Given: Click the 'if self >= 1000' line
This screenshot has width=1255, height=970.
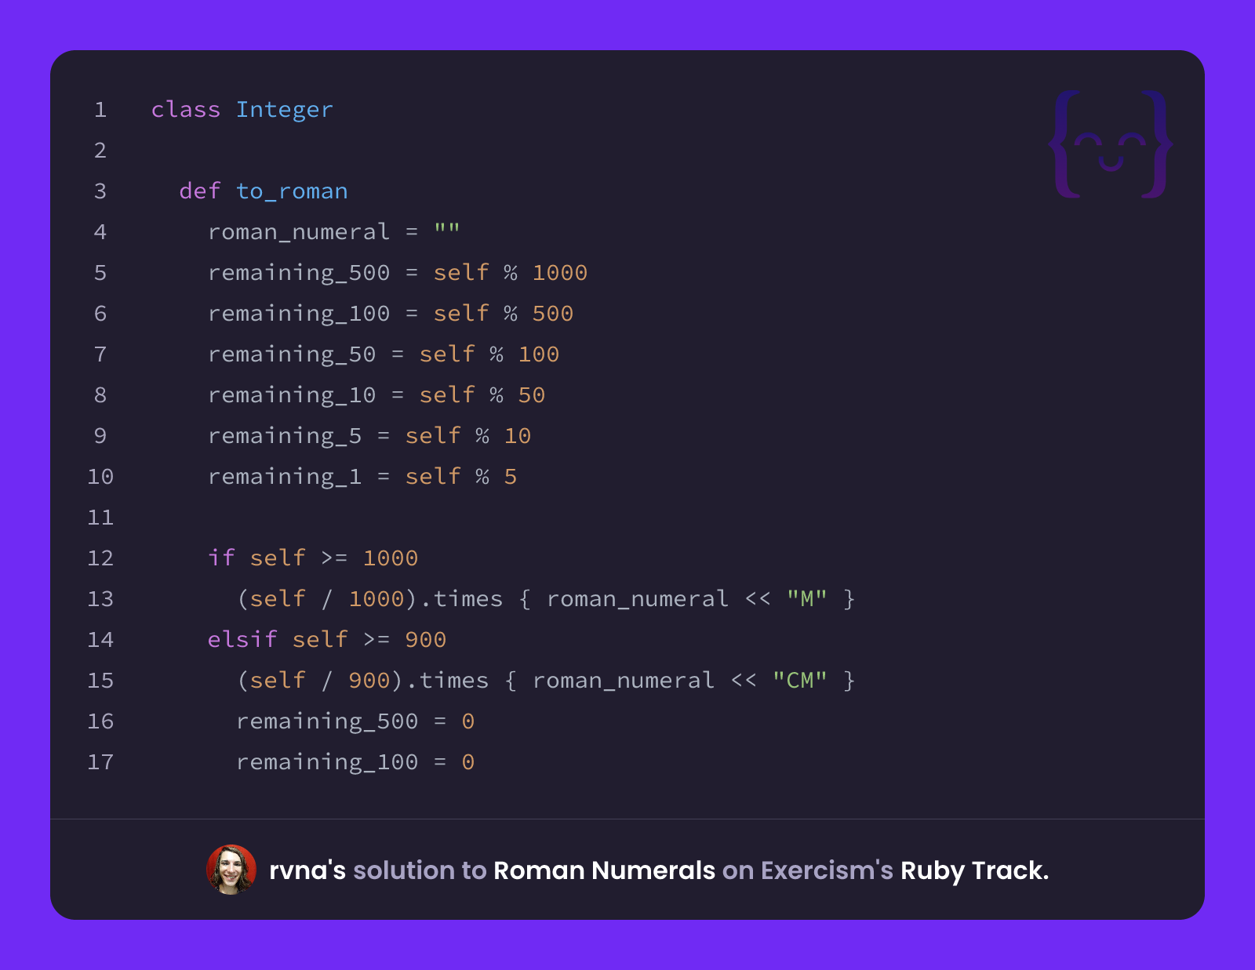Looking at the screenshot, I should 313,558.
